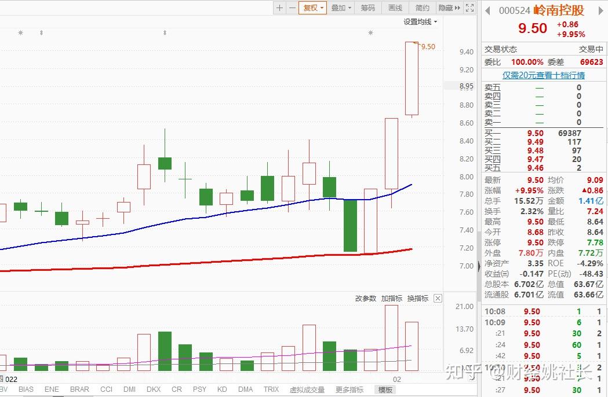Select the TRIX indicator tab
The height and width of the screenshot is (397, 608).
click(271, 389)
